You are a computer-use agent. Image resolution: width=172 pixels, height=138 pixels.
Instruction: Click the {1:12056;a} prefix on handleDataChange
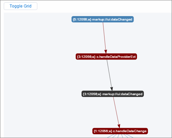[x=103, y=131]
